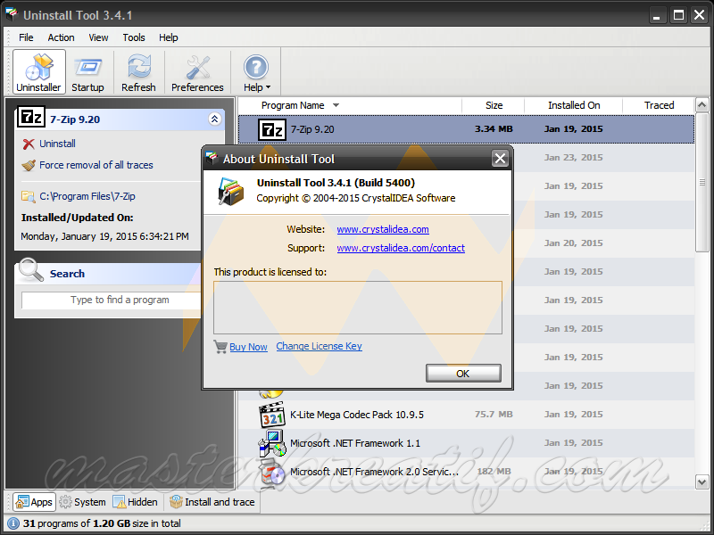
Task: Sort by the Installed On column header
Action: [574, 105]
